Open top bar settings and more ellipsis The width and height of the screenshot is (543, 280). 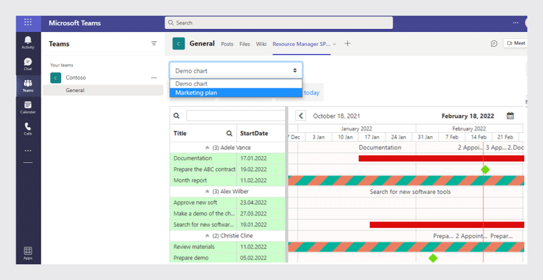(515, 23)
